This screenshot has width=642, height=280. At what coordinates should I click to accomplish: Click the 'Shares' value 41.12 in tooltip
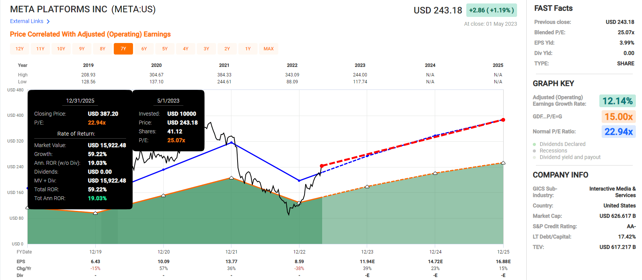pos(175,131)
